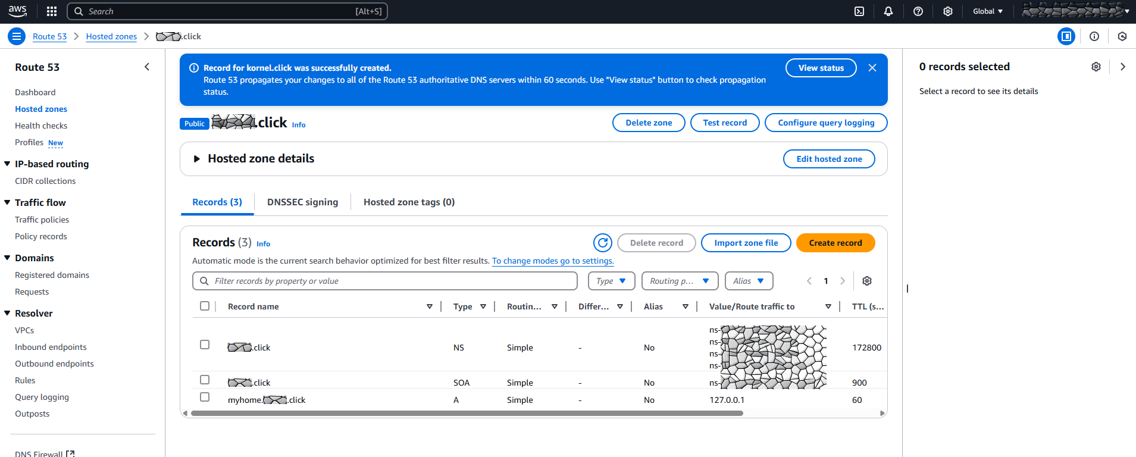The width and height of the screenshot is (1136, 457).
Task: Open Dashboard in side navigation
Action: tap(35, 92)
